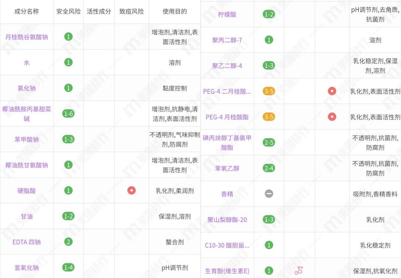This screenshot has height=278, width=401.
Task: Open ingredient link C10-30 酸胆甾...
Action: tap(227, 245)
